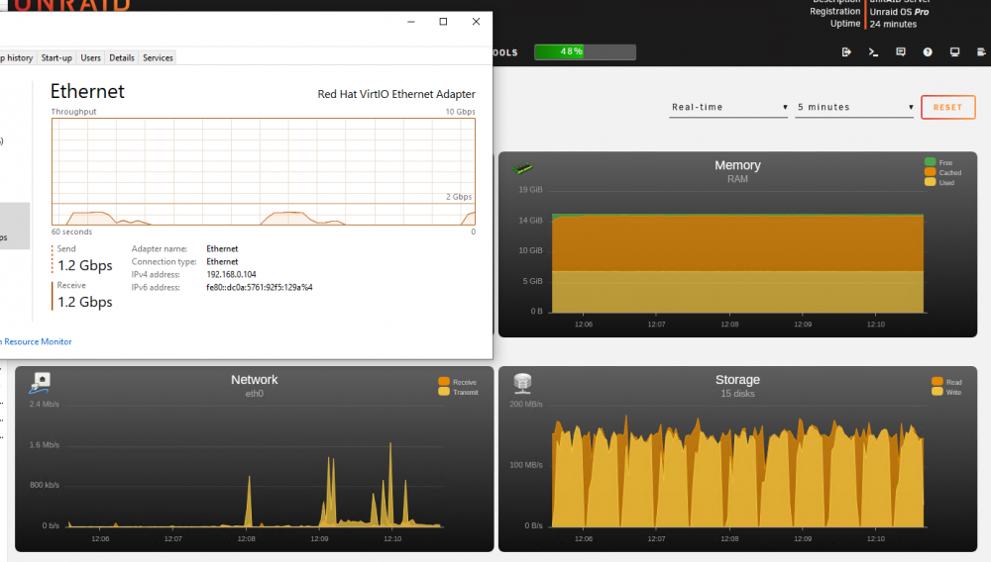This screenshot has height=562, width=991.
Task: Click the Receive 1.2 Gbps value
Action: [x=84, y=302]
